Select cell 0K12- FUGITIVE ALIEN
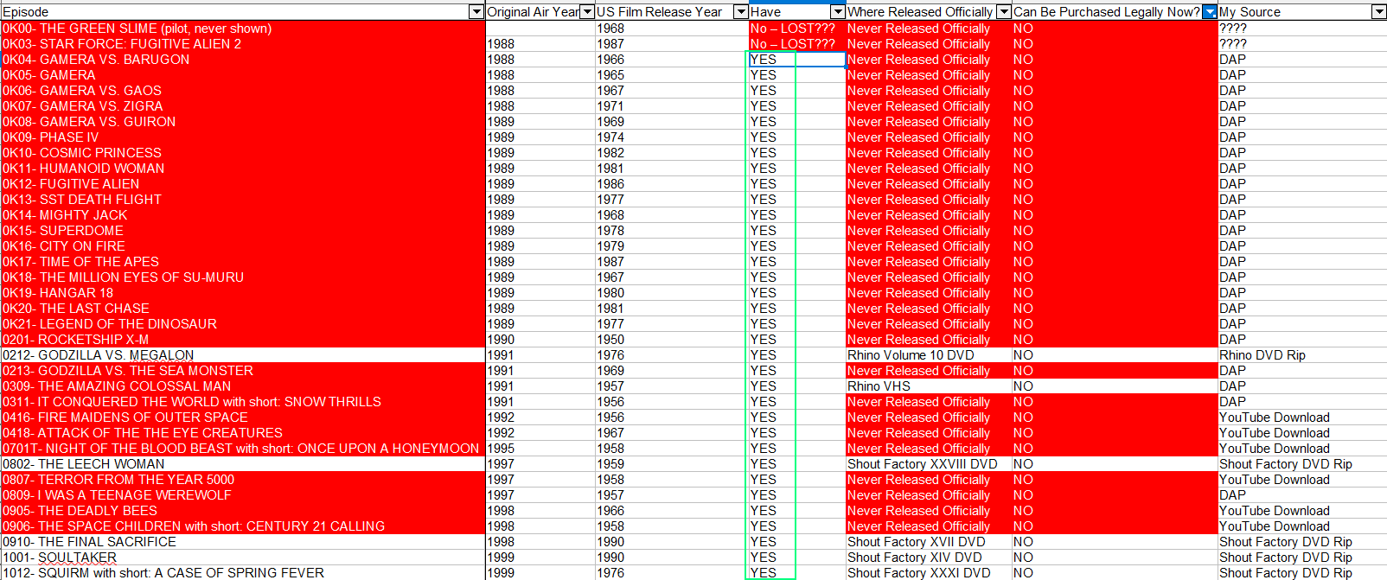This screenshot has height=580, width=1387. pos(243,184)
